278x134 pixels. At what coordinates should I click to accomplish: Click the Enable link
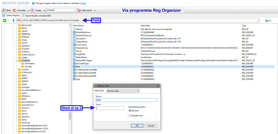(83, 3)
